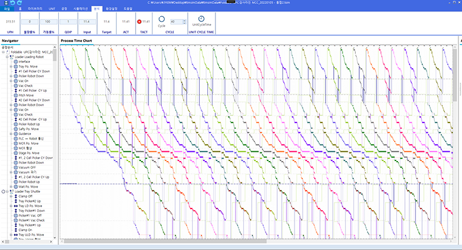Expand the Tray Po. Move tree node
Viewport: 462px width, 250px height.
(x=11, y=66)
